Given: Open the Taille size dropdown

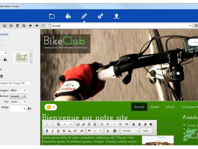Looking at the screenshot, I should 146,131.
